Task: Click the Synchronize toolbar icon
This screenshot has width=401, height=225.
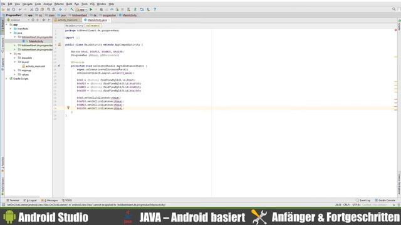Action: click(14, 9)
